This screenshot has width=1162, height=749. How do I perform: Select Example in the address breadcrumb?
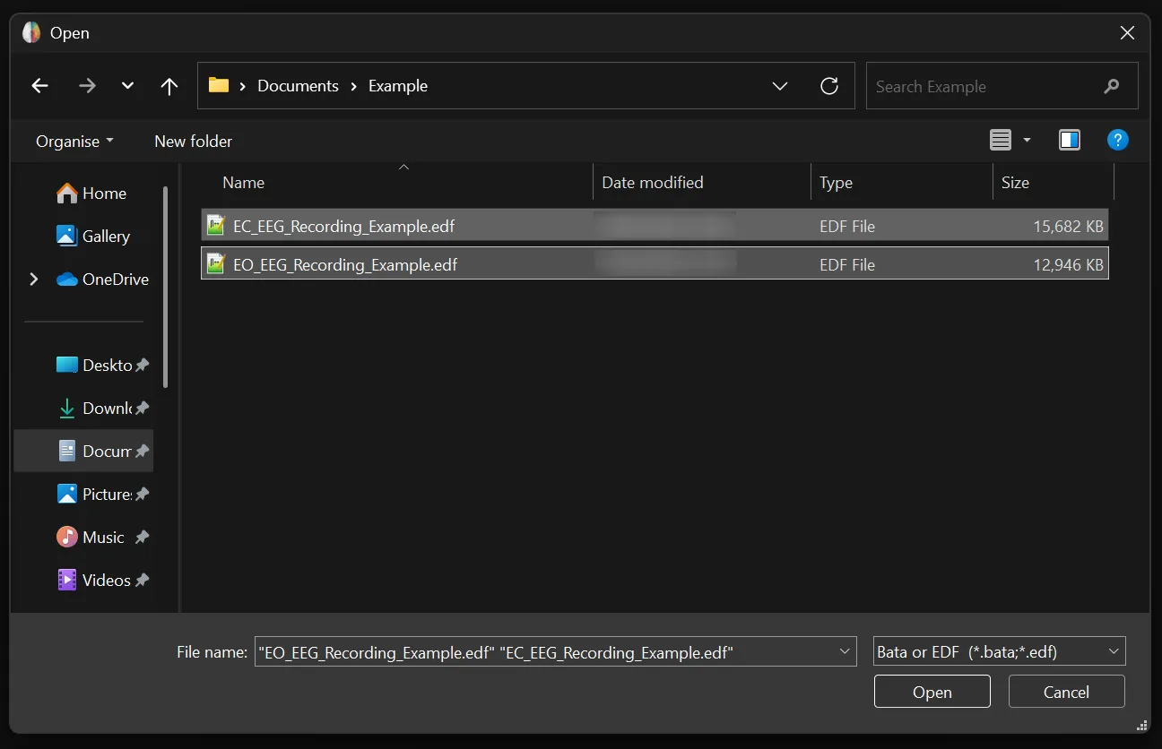(398, 86)
